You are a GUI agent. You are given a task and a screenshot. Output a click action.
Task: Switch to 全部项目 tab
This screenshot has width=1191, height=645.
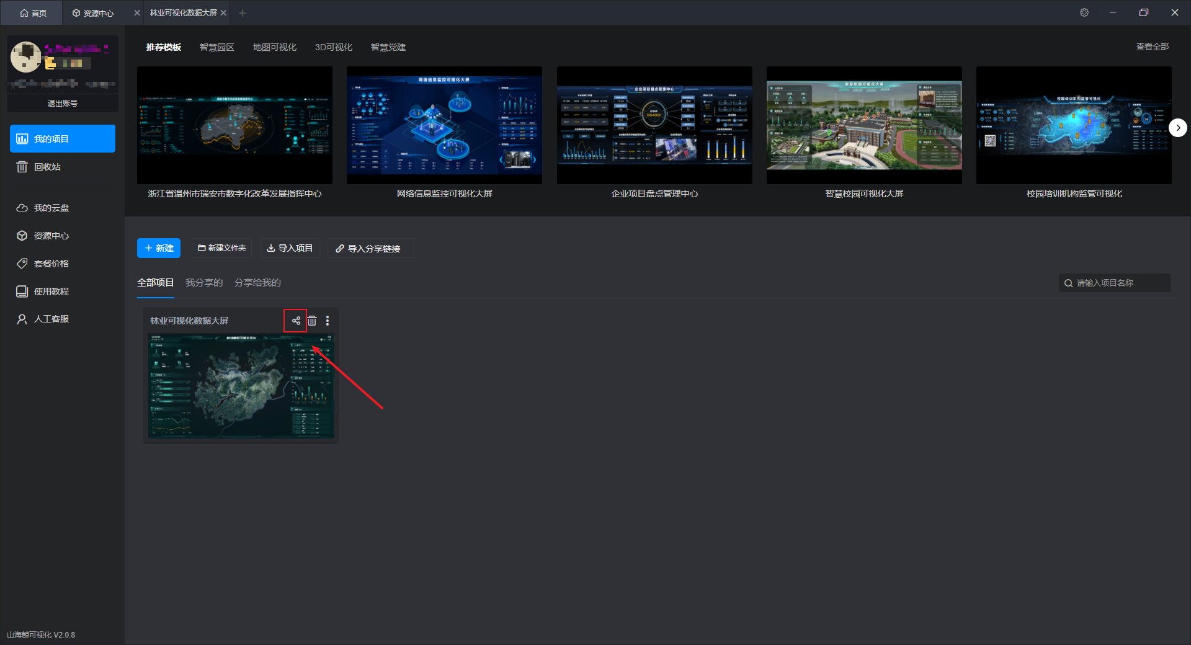click(156, 283)
